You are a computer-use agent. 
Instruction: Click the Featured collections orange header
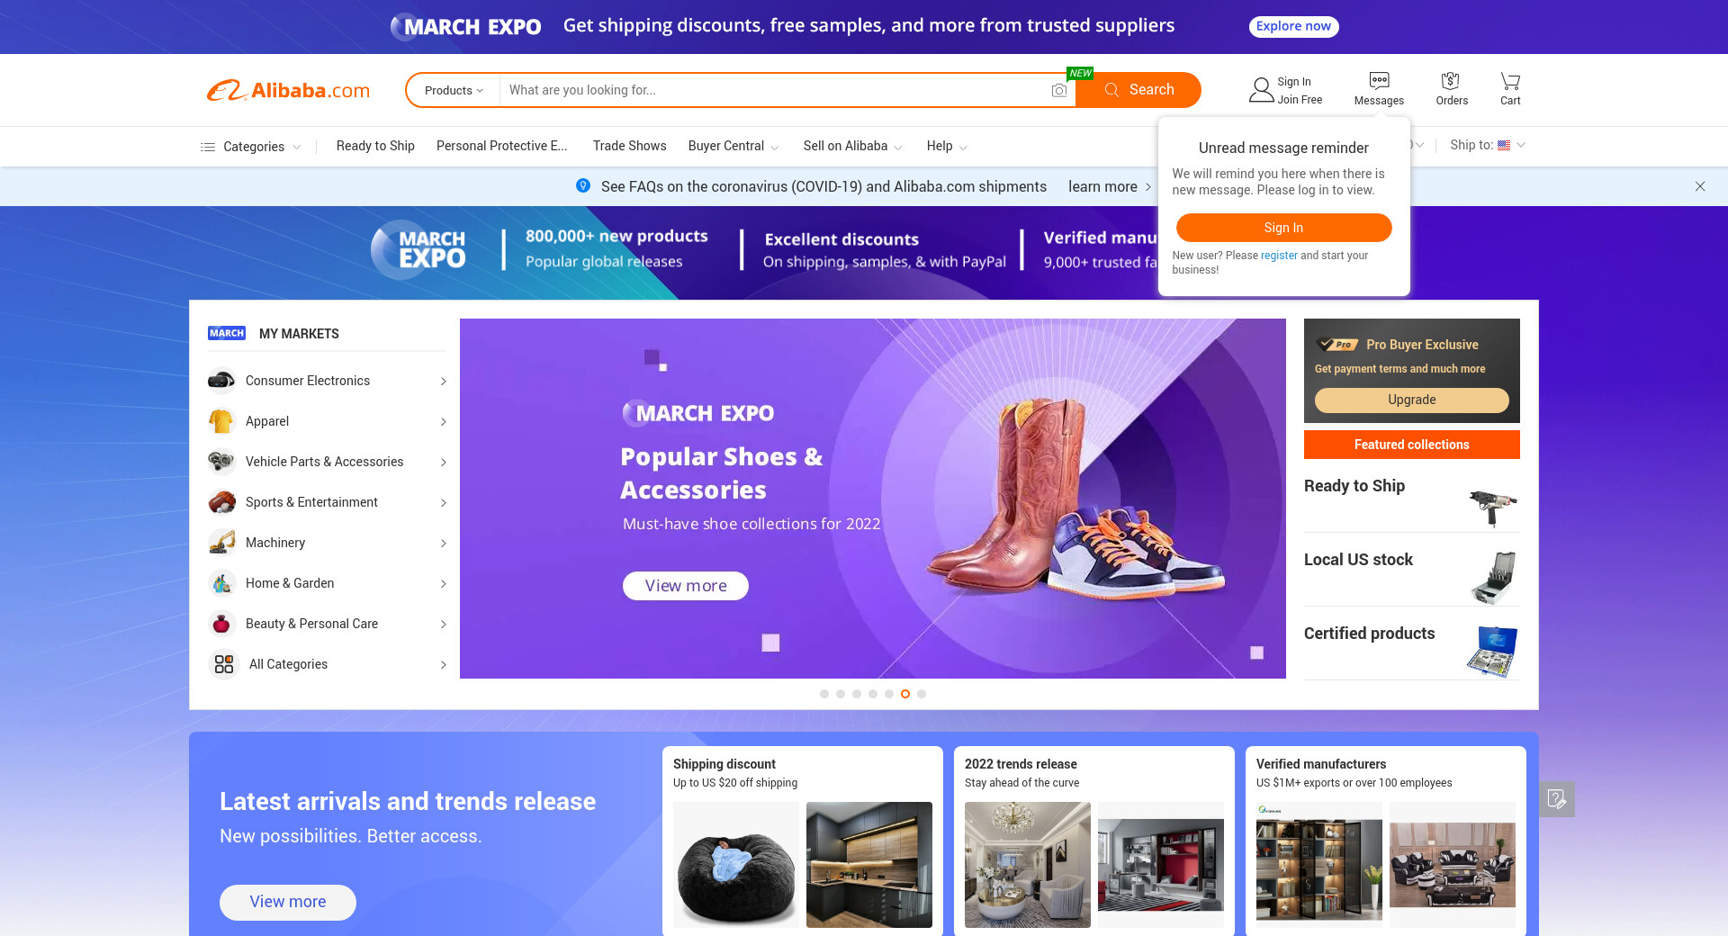coord(1411,445)
